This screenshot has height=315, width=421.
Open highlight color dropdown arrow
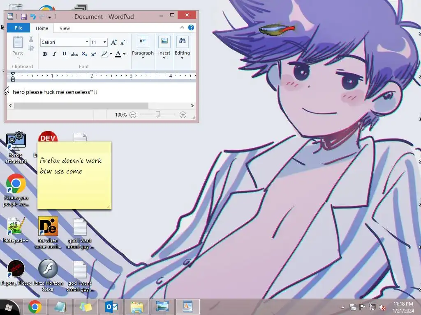pyautogui.click(x=111, y=54)
